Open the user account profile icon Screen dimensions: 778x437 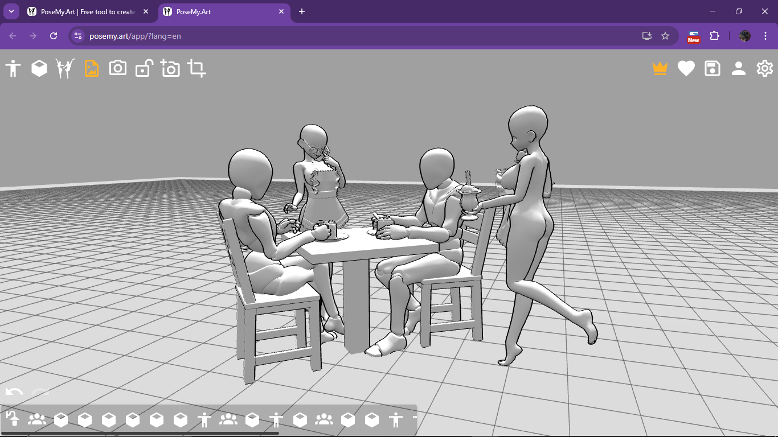738,69
